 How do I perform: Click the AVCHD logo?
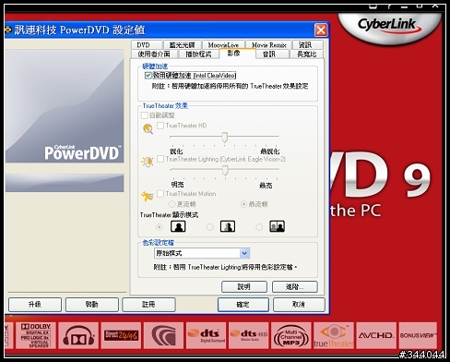[376, 335]
